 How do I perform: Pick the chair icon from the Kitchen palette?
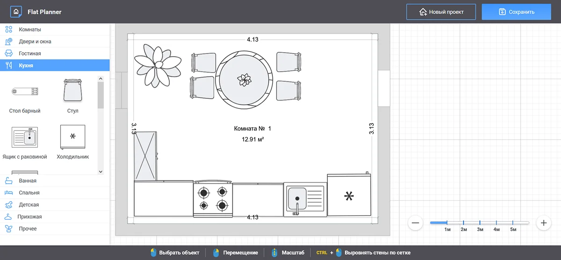click(x=72, y=90)
